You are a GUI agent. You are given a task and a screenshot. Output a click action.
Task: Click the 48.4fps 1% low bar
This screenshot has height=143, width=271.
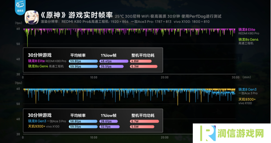click(114, 61)
